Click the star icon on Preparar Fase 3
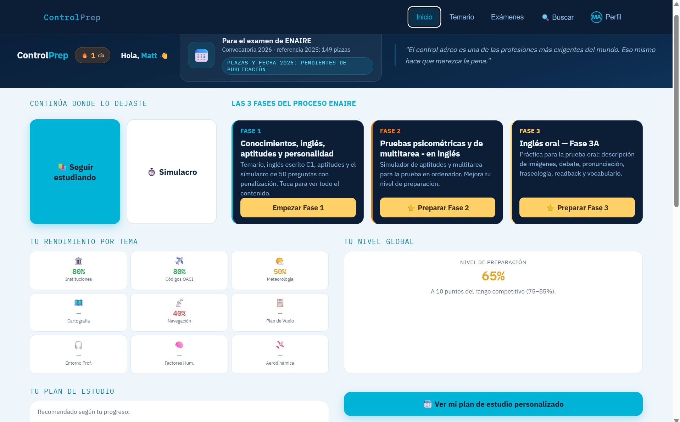 coord(550,208)
